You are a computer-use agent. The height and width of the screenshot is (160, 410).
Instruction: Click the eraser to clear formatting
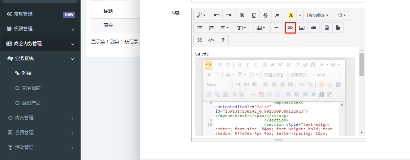pos(277,15)
